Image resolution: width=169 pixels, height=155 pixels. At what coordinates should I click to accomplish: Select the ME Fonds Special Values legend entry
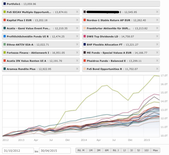click(x=119, y=53)
